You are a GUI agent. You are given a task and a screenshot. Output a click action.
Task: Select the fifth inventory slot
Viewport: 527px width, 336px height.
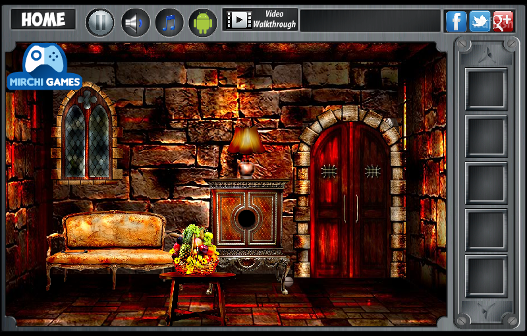[x=486, y=277]
